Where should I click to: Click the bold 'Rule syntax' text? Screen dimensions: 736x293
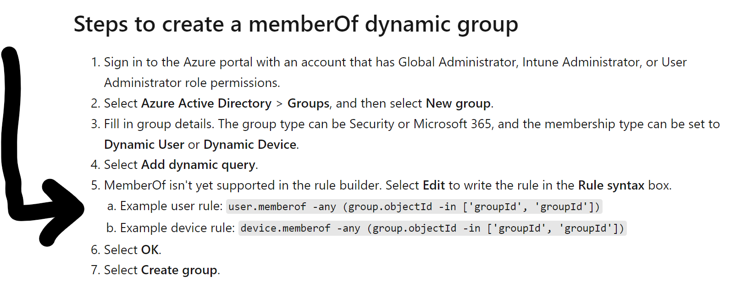[x=611, y=185]
